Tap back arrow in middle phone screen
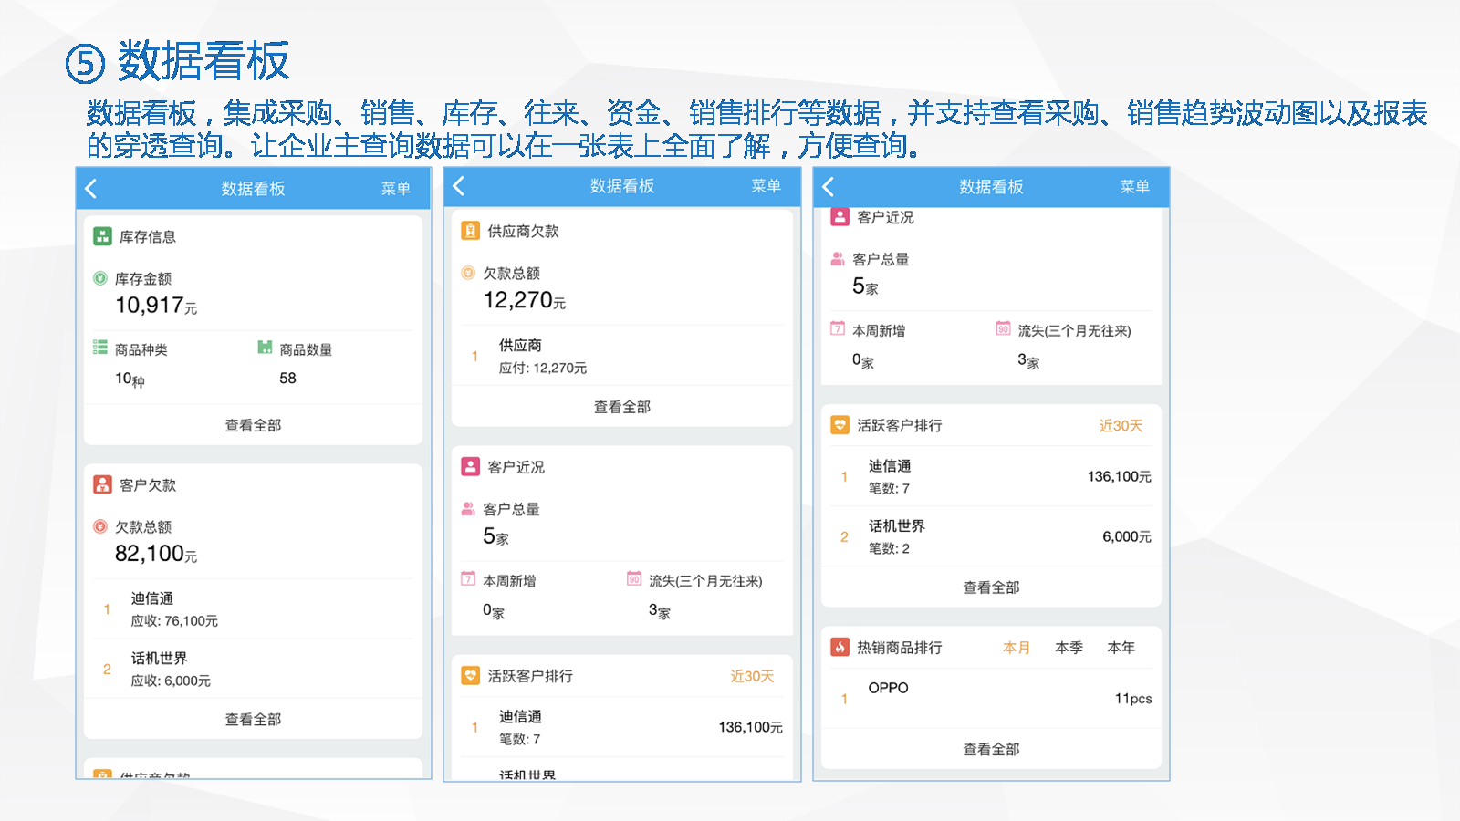The image size is (1460, 821). [x=459, y=186]
